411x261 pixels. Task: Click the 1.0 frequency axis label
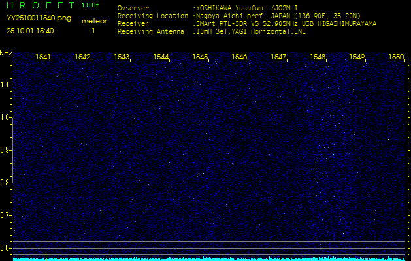tap(6, 117)
